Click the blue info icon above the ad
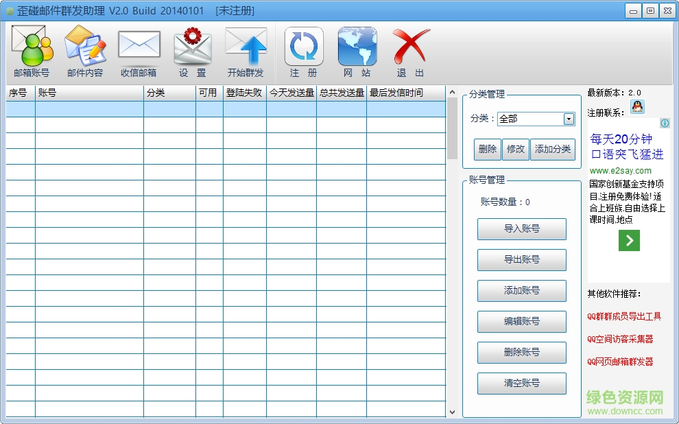Viewport: 679px width, 424px height. tap(664, 123)
